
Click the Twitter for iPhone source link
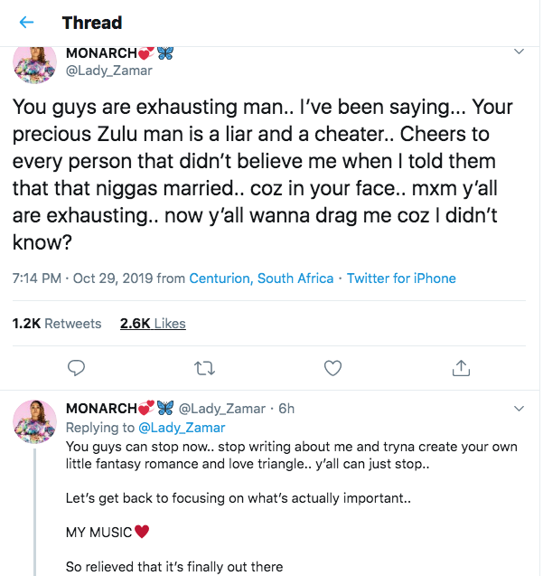point(401,279)
